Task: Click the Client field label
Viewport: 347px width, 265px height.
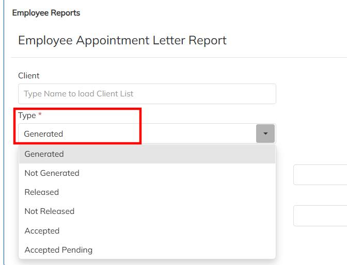Action: 29,76
